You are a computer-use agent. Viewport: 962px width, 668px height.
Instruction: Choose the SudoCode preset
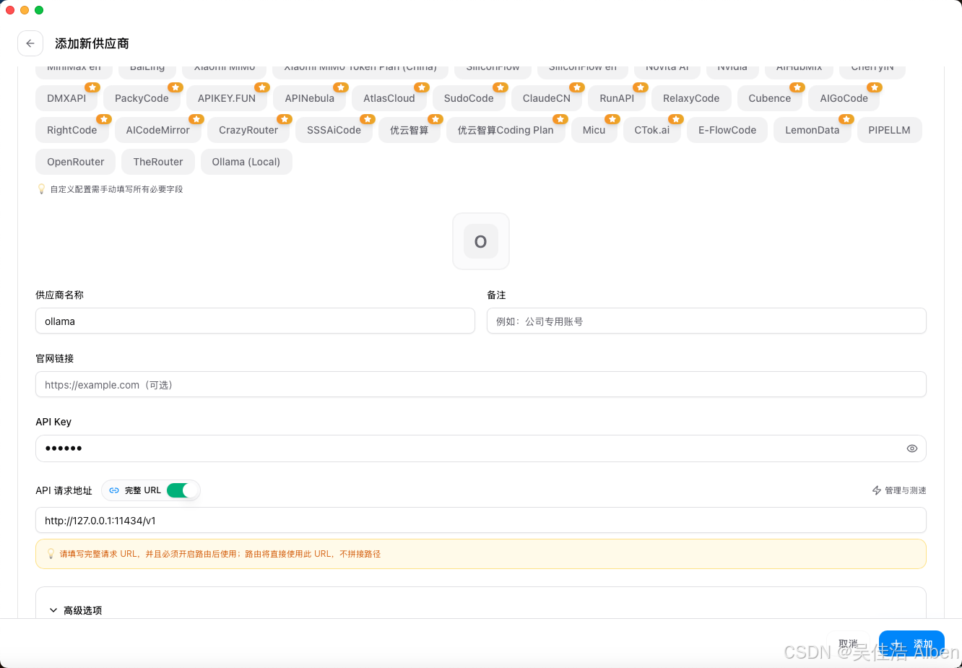(x=469, y=98)
